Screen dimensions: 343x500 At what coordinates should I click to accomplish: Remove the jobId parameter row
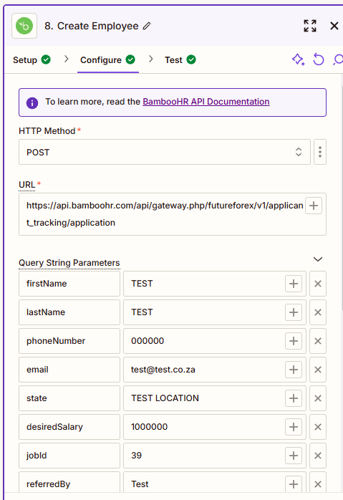click(x=318, y=456)
